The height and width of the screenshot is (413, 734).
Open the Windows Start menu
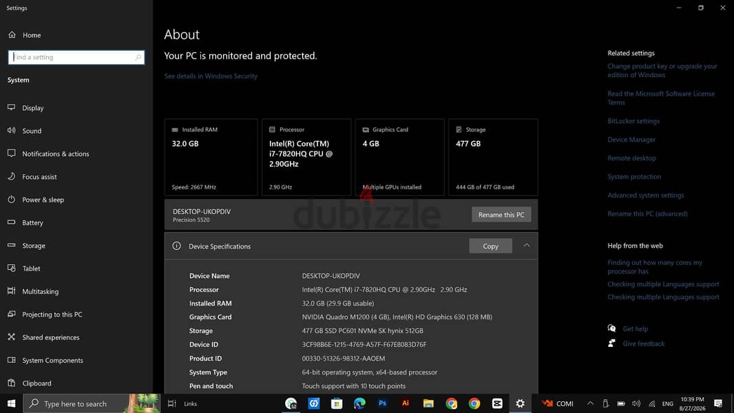(11, 403)
